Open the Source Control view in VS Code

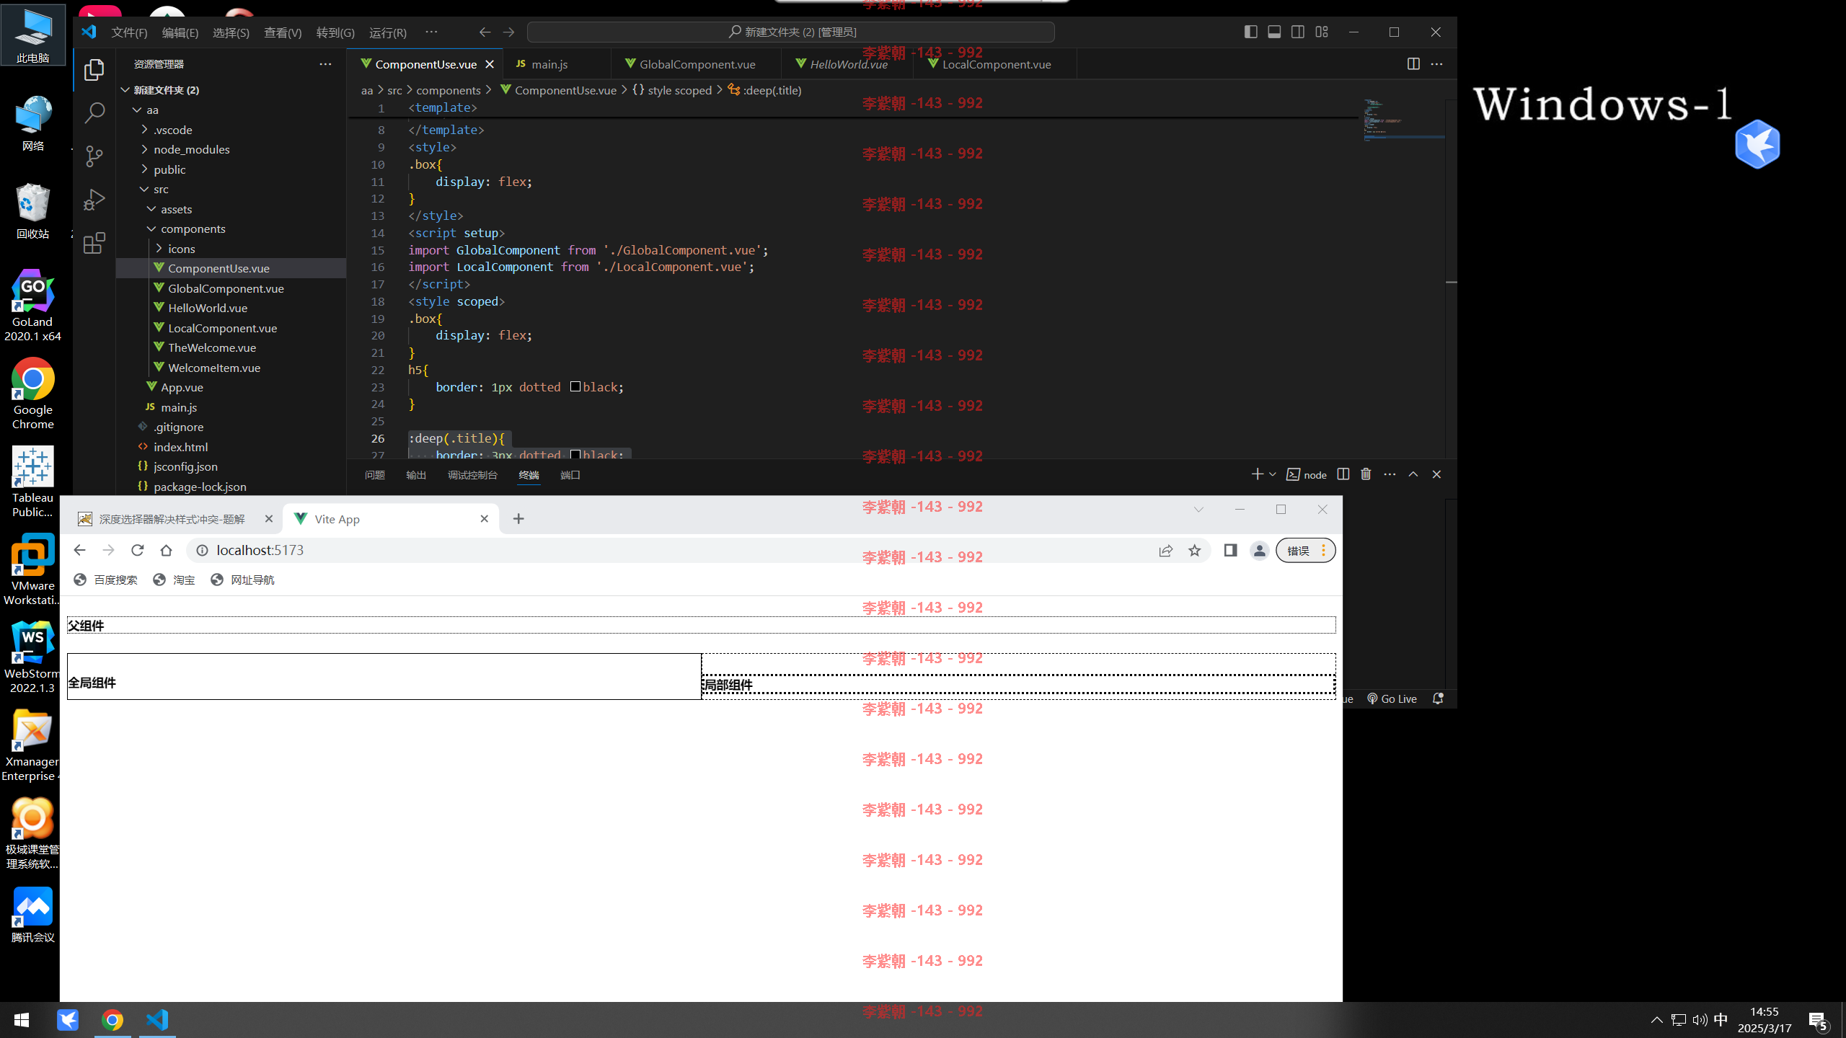(x=94, y=156)
